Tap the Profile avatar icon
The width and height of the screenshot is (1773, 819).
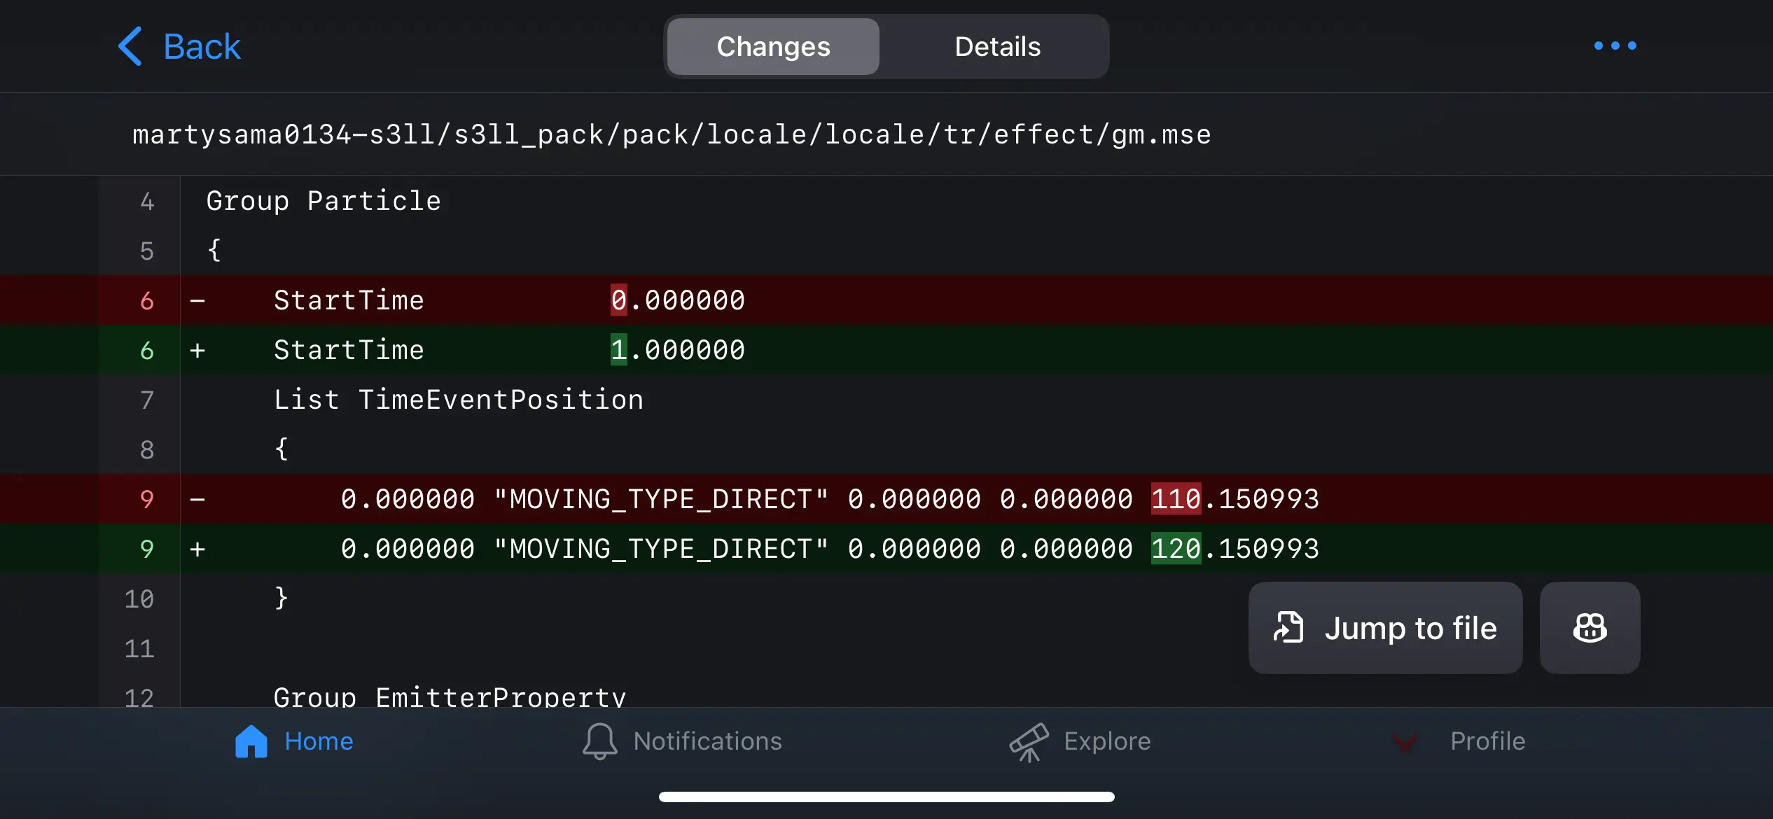click(1405, 741)
